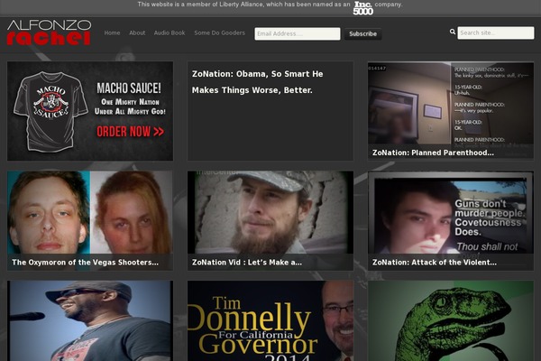Go to the Audio Book page
This screenshot has width=541, height=361.
pyautogui.click(x=170, y=32)
